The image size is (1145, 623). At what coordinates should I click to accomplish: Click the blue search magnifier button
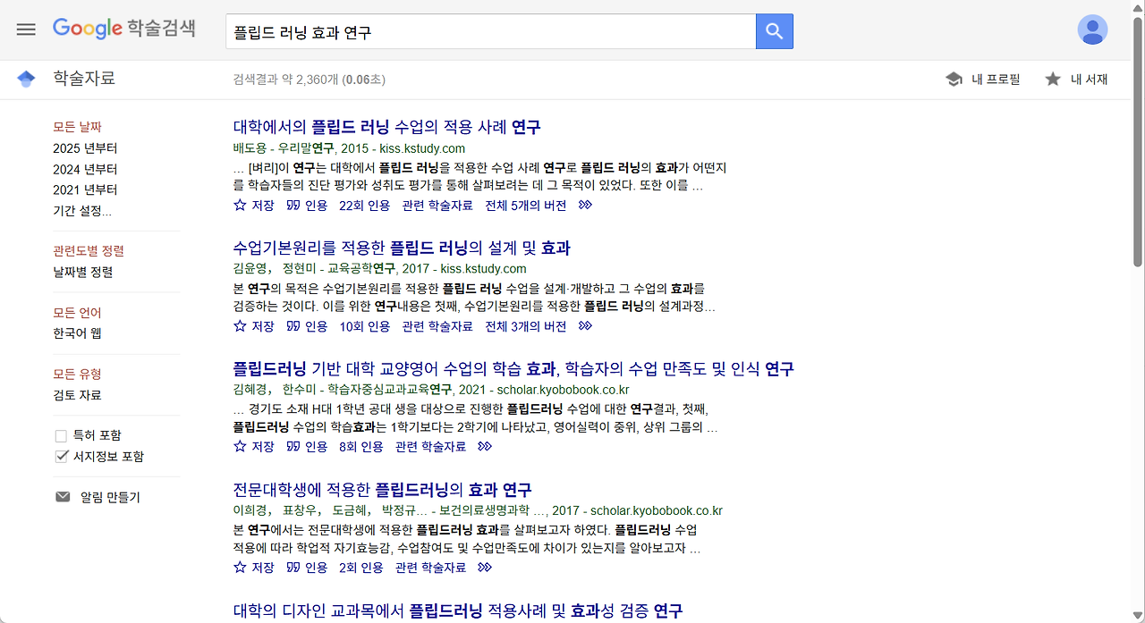(775, 32)
